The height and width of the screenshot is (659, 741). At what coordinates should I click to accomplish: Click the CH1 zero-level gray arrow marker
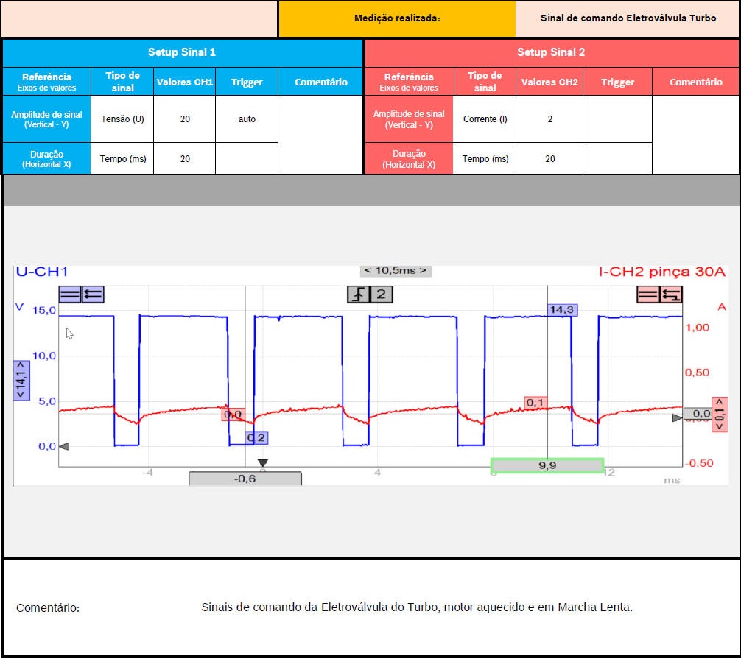coord(64,446)
